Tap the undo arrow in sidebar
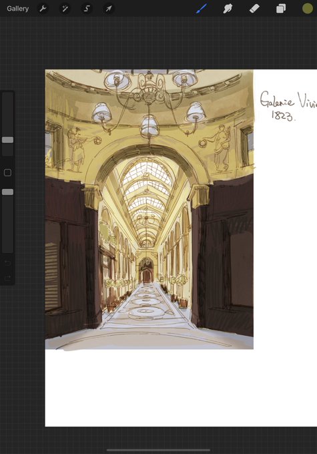This screenshot has width=317, height=454. (x=7, y=263)
